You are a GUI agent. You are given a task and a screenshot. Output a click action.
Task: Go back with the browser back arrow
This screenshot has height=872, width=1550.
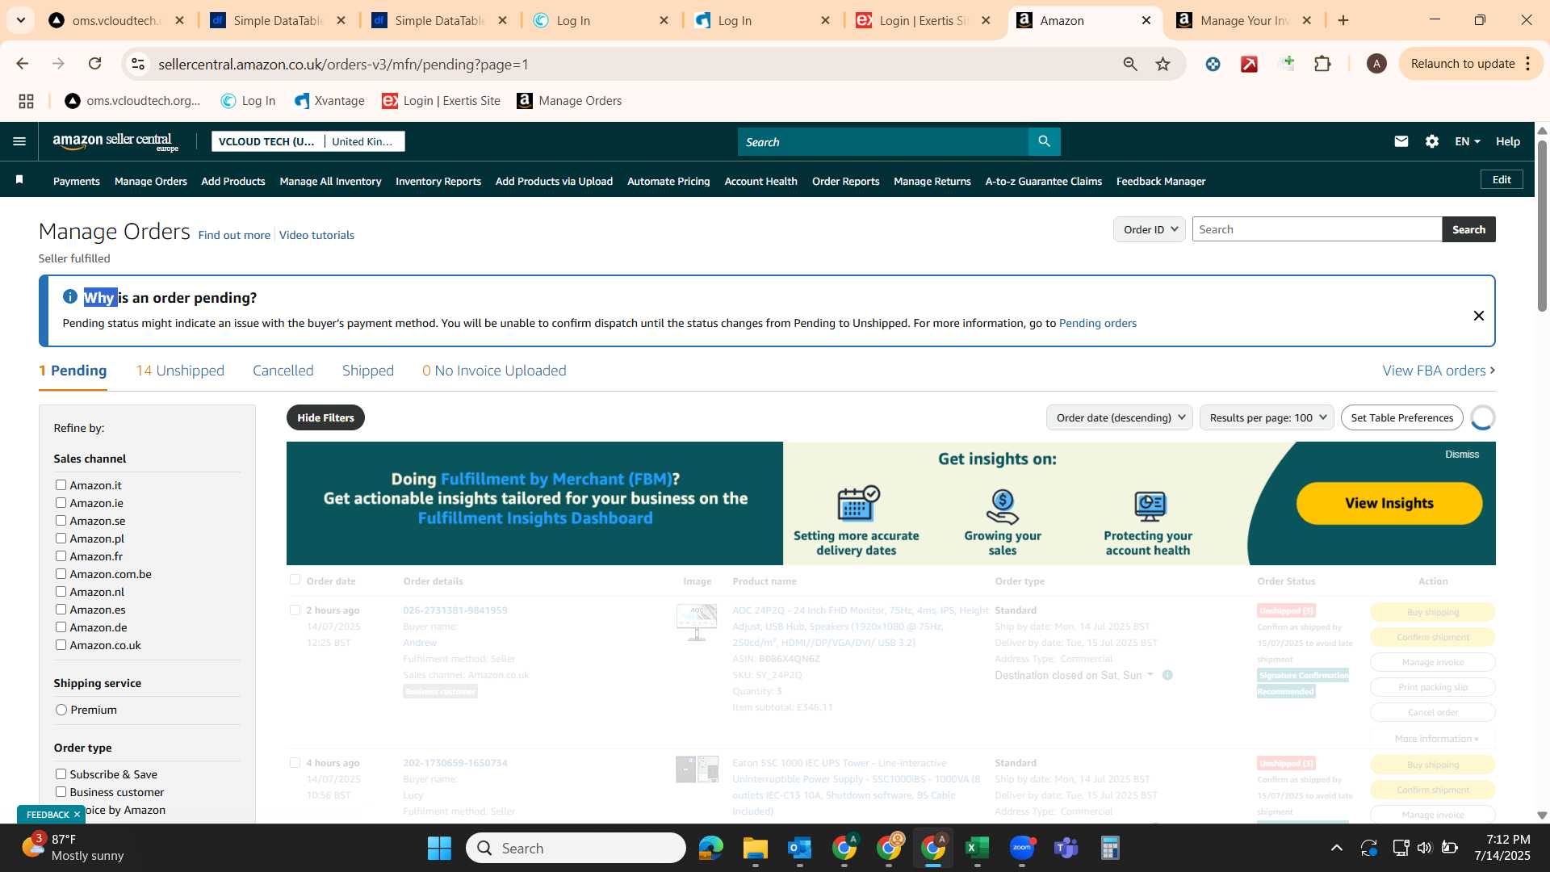pos(23,64)
